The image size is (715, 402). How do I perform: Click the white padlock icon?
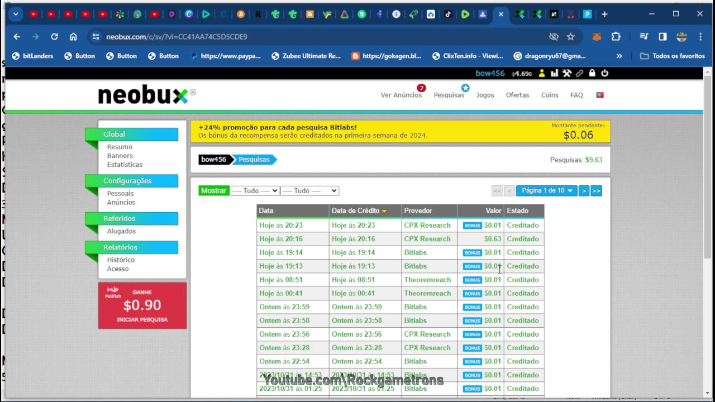click(x=592, y=73)
